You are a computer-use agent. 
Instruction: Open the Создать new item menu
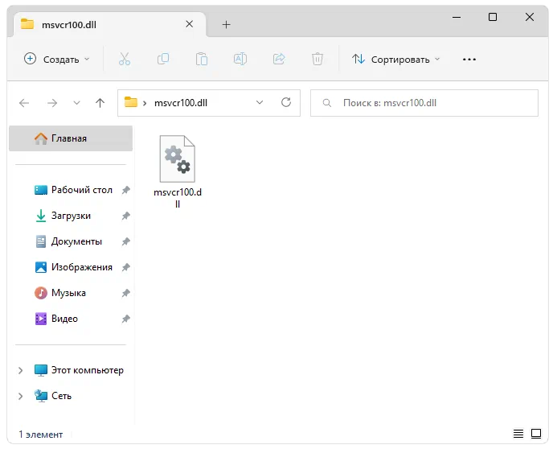pos(57,59)
